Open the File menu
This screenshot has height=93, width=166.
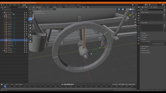coord(4,5)
